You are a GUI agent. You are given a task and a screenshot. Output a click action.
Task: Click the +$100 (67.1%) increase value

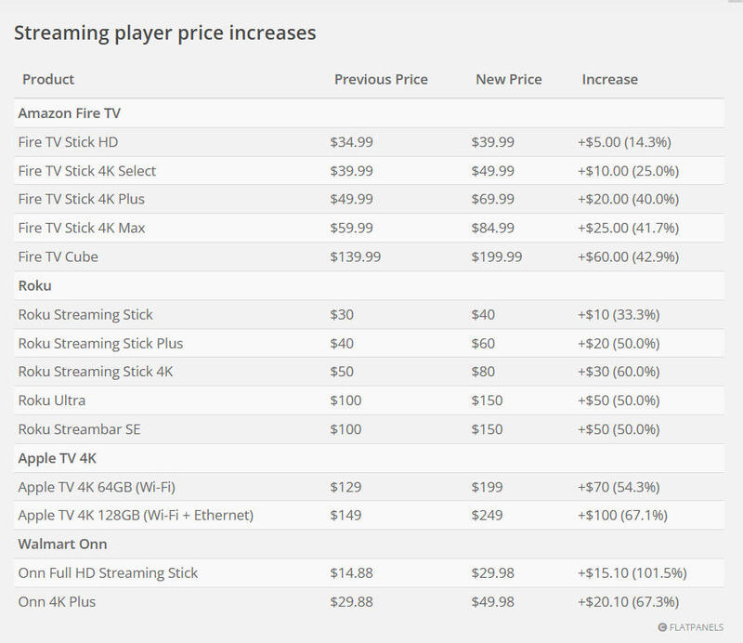622,516
